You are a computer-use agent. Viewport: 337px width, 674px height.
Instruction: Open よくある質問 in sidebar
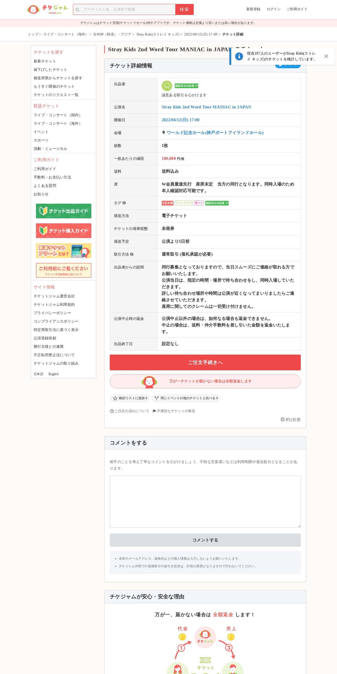point(45,186)
